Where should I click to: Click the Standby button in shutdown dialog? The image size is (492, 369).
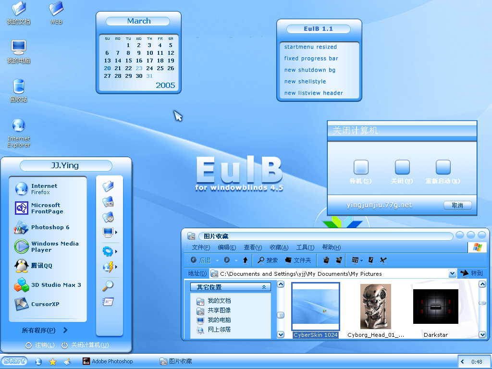click(x=361, y=172)
